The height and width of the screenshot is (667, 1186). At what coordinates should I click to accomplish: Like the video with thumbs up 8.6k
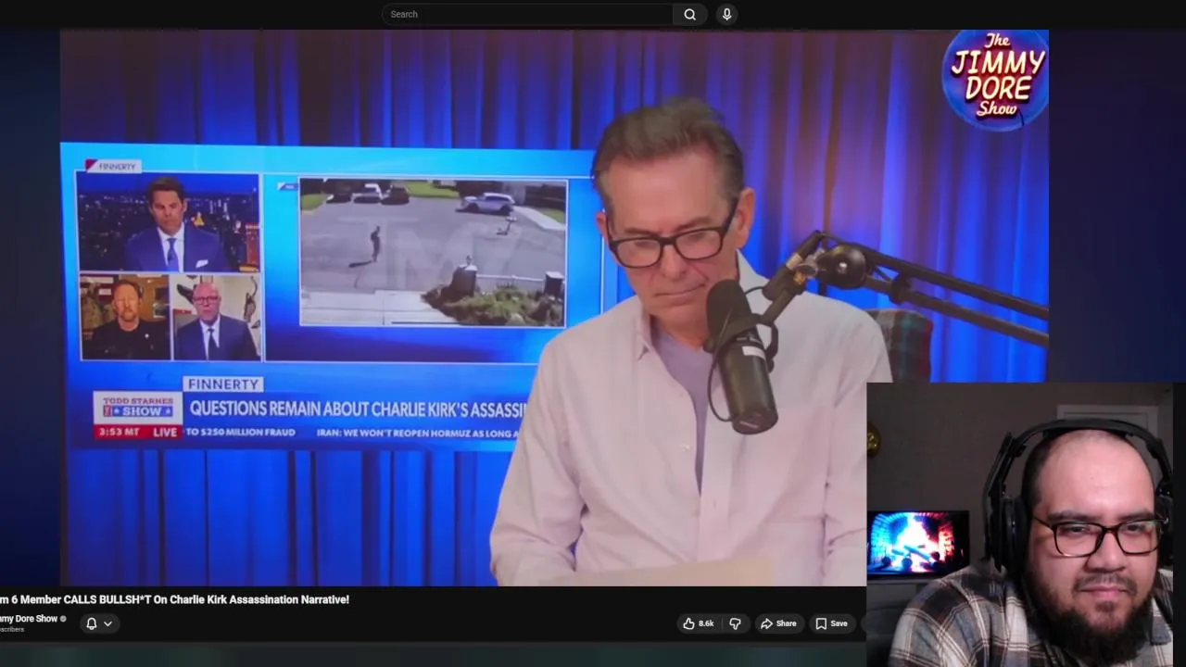click(x=699, y=623)
